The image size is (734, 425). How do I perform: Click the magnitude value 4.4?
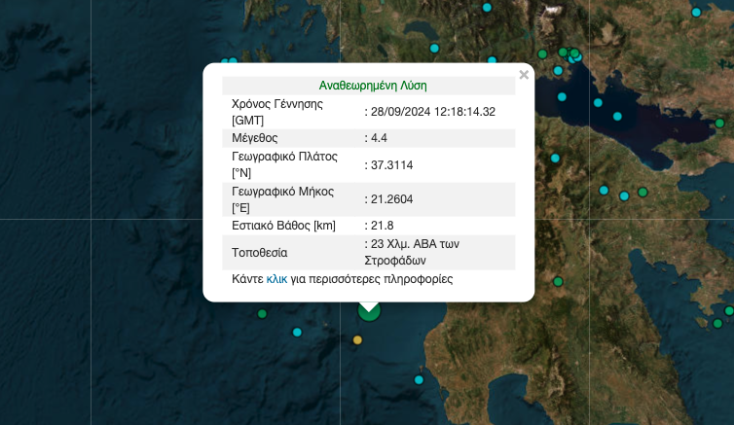point(379,138)
